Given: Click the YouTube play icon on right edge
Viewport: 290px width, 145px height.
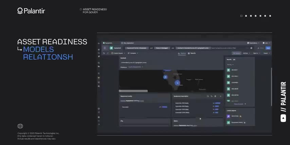Looking at the screenshot, I should pos(283,118).
